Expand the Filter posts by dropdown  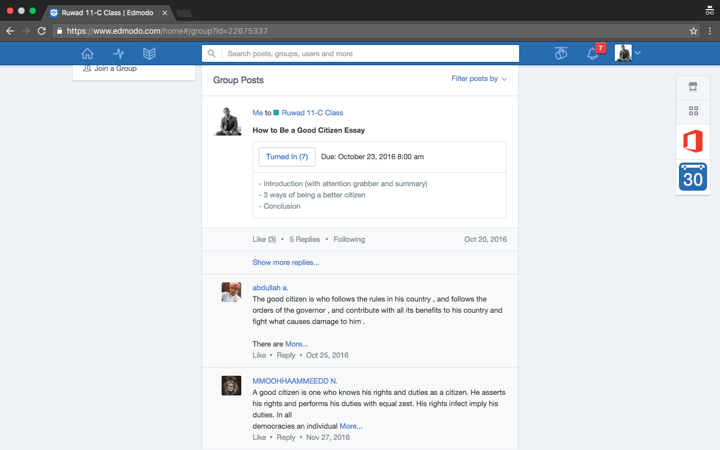pyautogui.click(x=479, y=79)
